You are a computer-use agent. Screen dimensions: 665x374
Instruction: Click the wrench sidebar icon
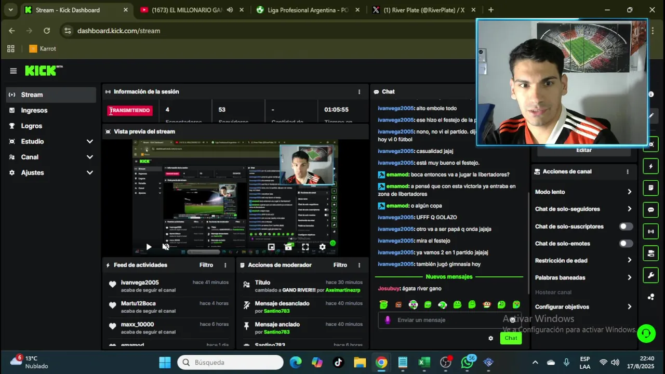click(651, 275)
